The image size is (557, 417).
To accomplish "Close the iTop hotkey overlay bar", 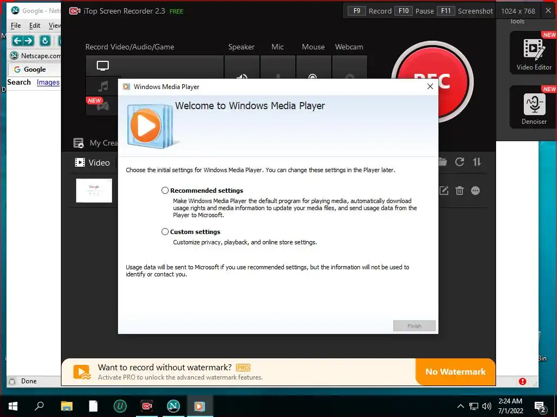I will 548,11.
